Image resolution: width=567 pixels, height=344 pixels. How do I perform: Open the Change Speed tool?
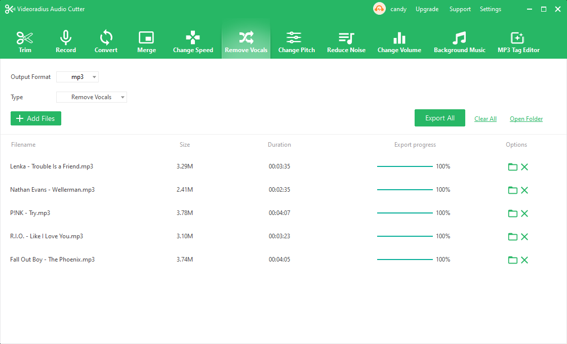193,42
